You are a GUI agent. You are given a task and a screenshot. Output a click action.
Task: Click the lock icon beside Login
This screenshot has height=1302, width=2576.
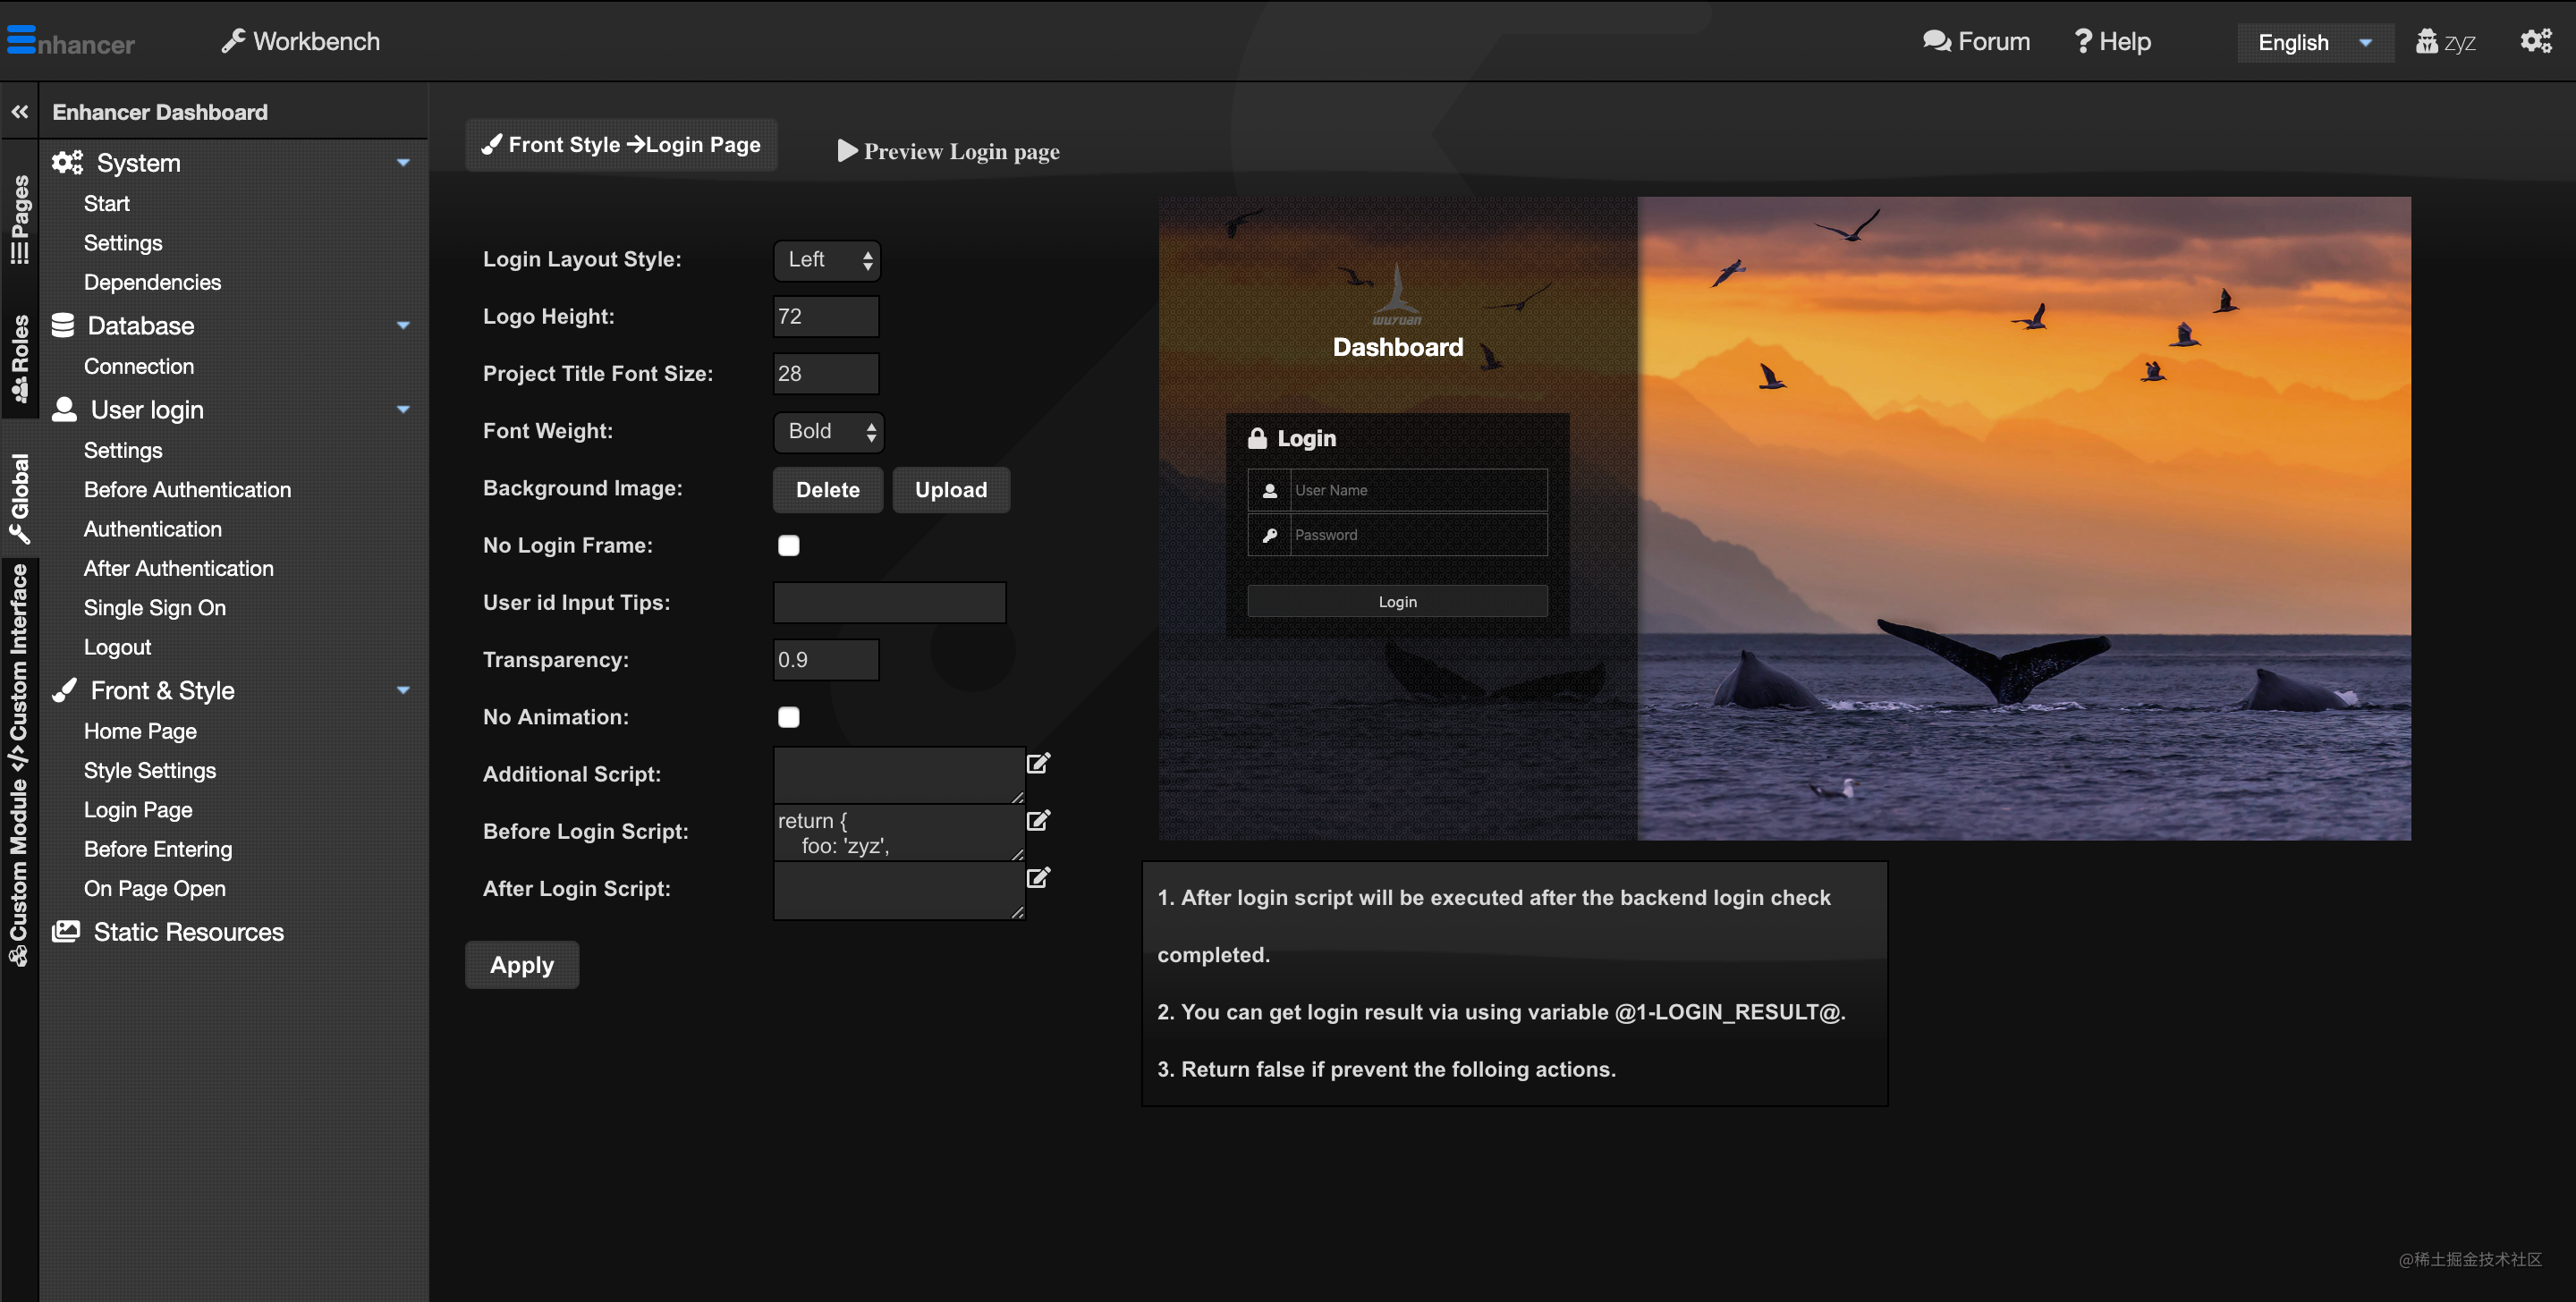pyautogui.click(x=1257, y=438)
